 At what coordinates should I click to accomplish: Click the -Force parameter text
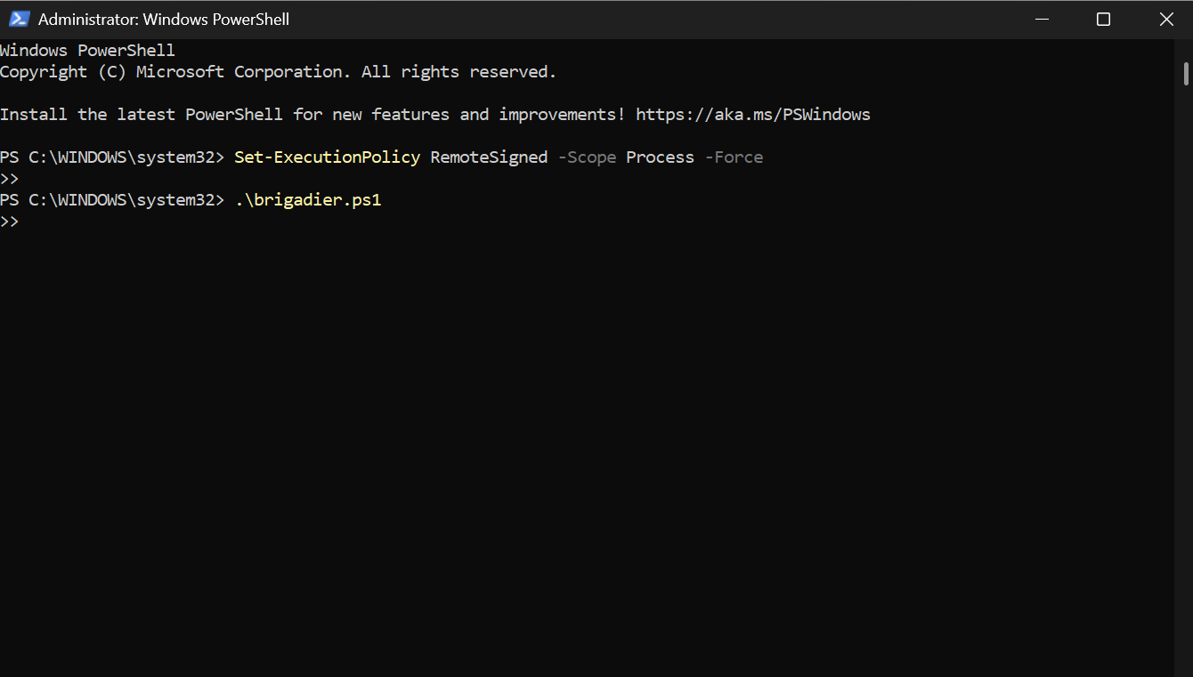click(x=734, y=157)
